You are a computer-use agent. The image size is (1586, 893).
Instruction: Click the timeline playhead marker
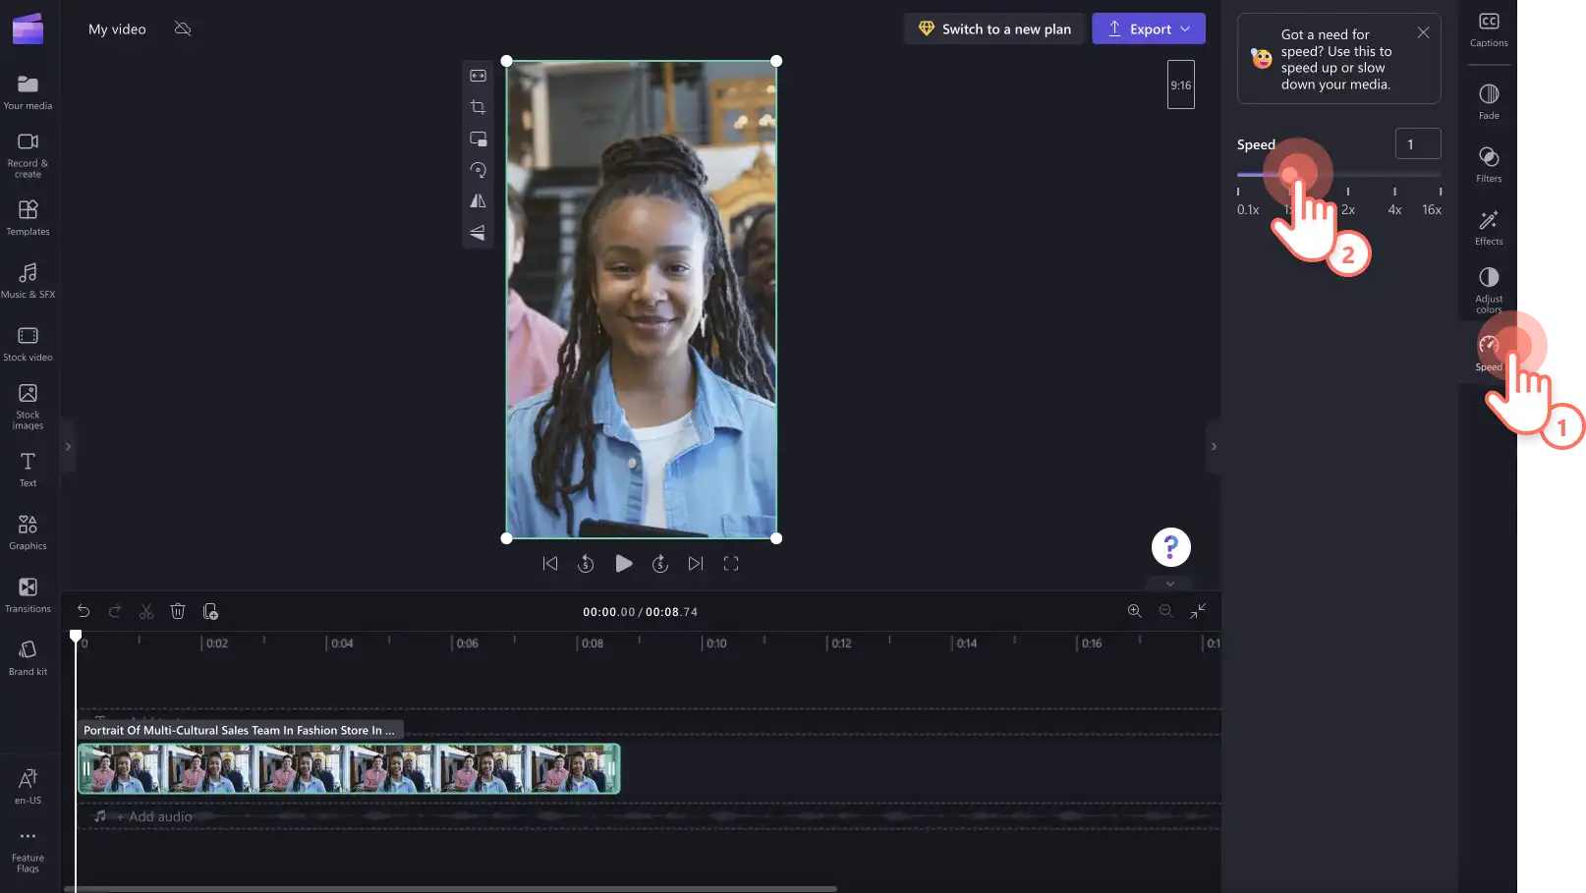(x=76, y=637)
